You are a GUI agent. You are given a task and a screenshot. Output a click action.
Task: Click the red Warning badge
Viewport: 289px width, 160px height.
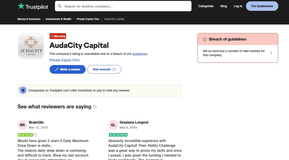58,36
